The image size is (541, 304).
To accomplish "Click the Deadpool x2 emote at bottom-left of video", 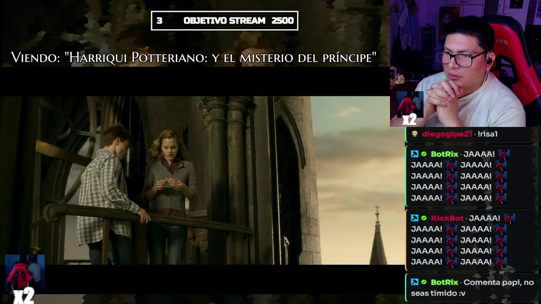I will point(24,278).
